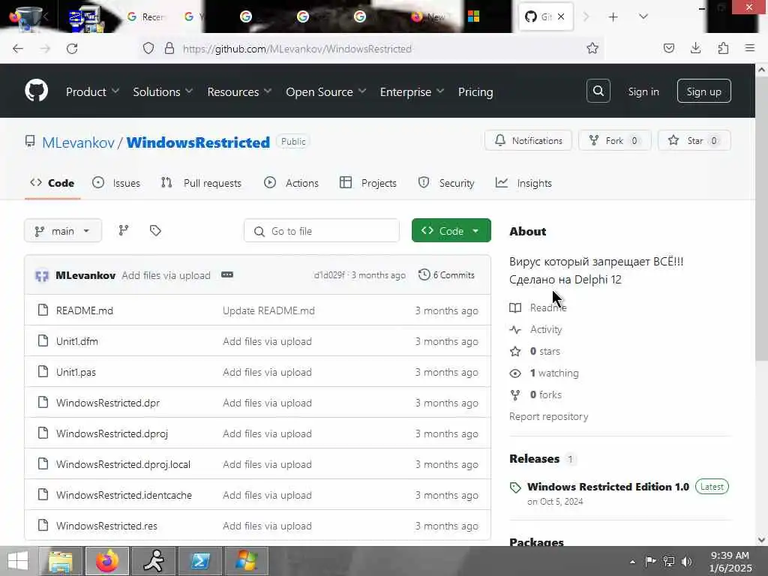The width and height of the screenshot is (768, 576).
Task: Click volume speaker tray icon
Action: click(x=687, y=562)
